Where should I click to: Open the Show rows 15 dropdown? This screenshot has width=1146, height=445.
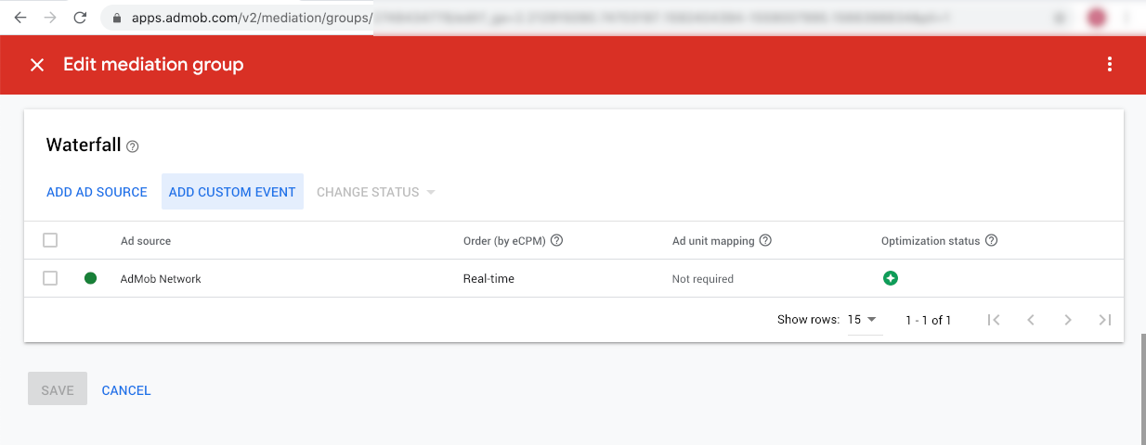[863, 320]
